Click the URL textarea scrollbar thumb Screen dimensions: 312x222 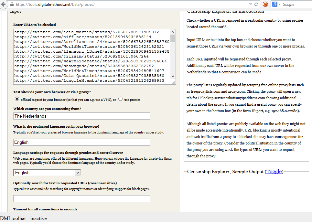click(173, 38)
